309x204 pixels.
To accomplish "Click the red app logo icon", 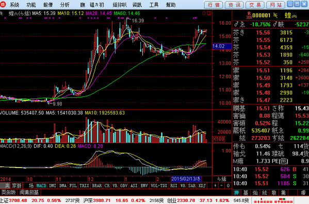I will tap(3, 5).
